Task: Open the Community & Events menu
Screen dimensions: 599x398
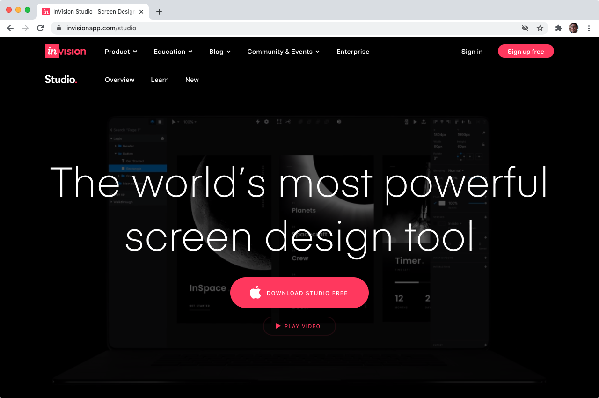Action: pyautogui.click(x=283, y=52)
